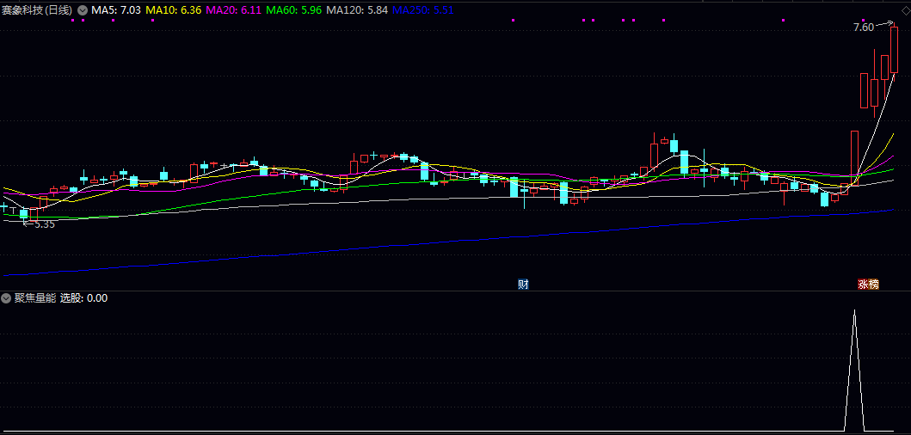Image resolution: width=911 pixels, height=435 pixels.
Task: Click the 聚焦量能 indicator name
Action: 35,298
